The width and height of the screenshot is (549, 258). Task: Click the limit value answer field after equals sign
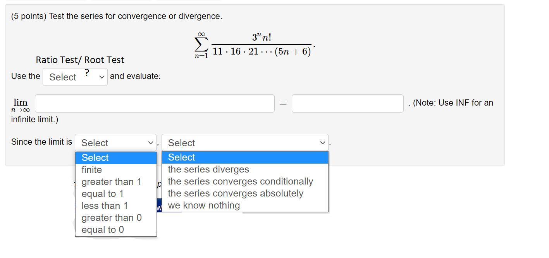coord(347,103)
